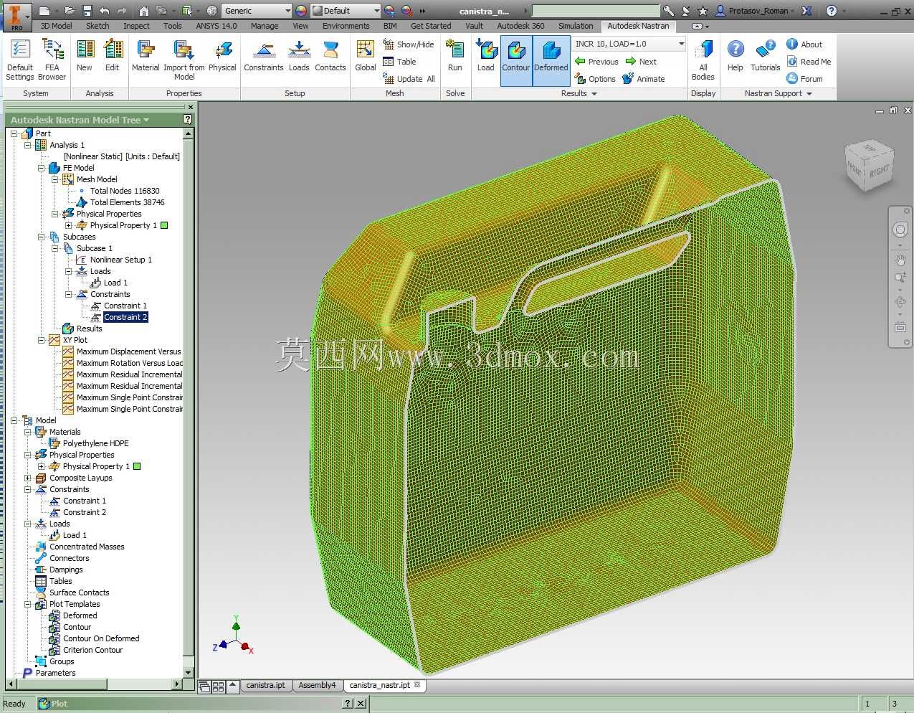
Task: Open the Material properties tool
Action: coord(146,55)
